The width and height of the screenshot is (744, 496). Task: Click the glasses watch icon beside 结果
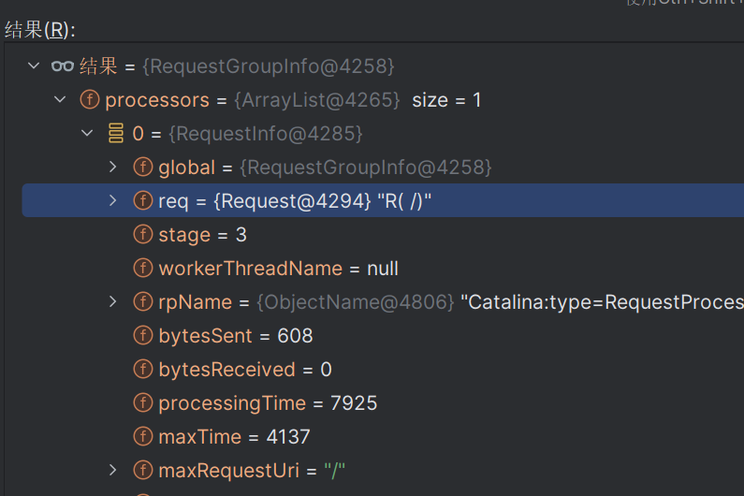[x=63, y=66]
